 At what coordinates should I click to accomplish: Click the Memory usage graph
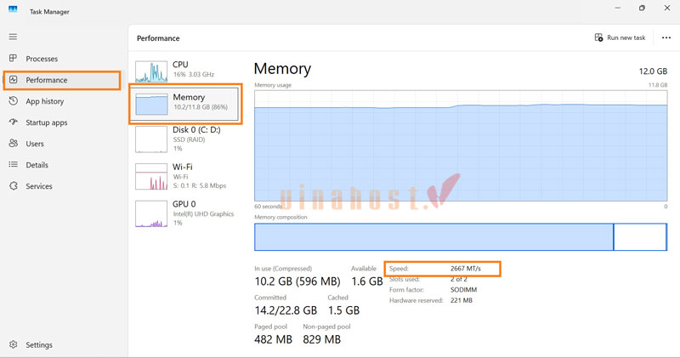[461, 145]
